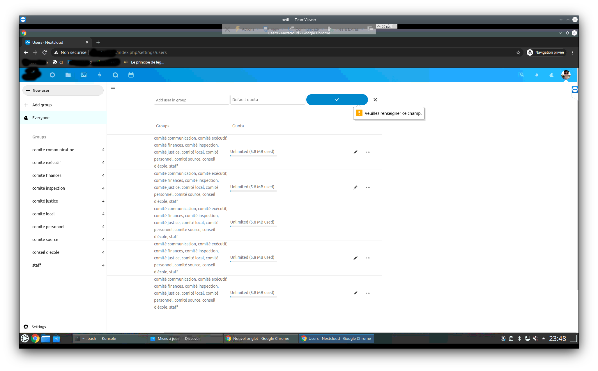Click the blue checkmark confirm button
This screenshot has height=371, width=598.
click(x=337, y=100)
